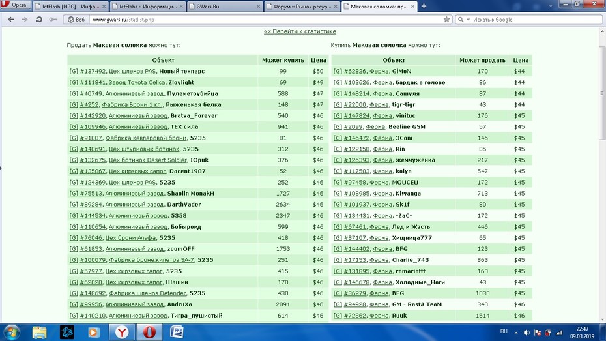Click Фабрика Брони 1 кл. link

(x=132, y=104)
